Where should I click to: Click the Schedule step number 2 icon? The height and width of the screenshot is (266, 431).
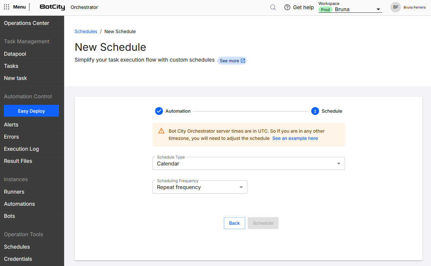[315, 111]
